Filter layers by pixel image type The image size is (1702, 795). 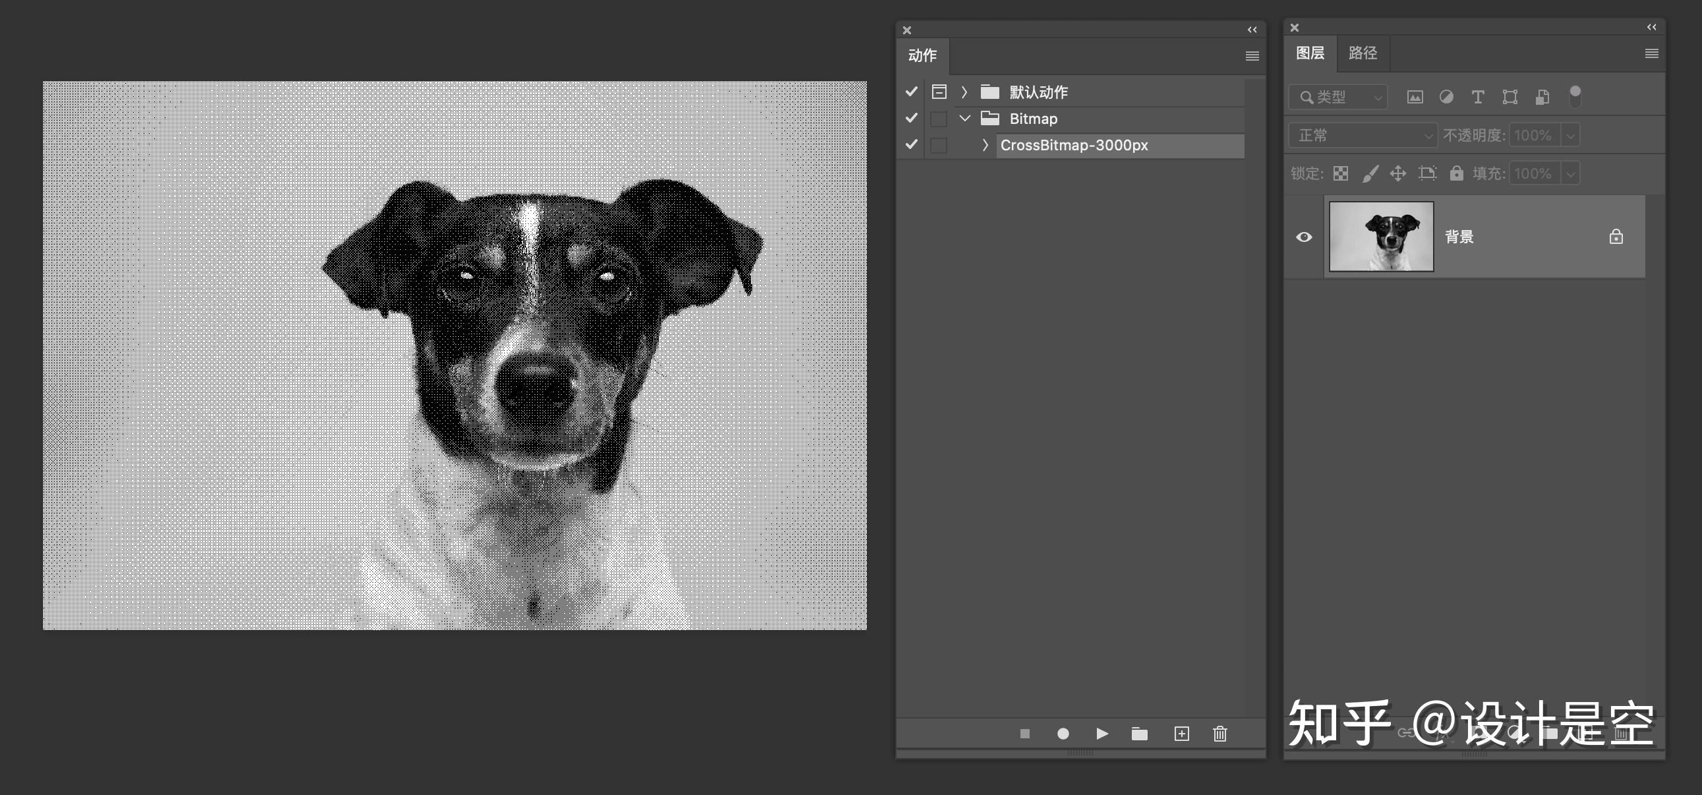(1415, 97)
